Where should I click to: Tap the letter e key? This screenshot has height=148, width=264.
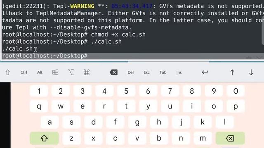coord(82,106)
